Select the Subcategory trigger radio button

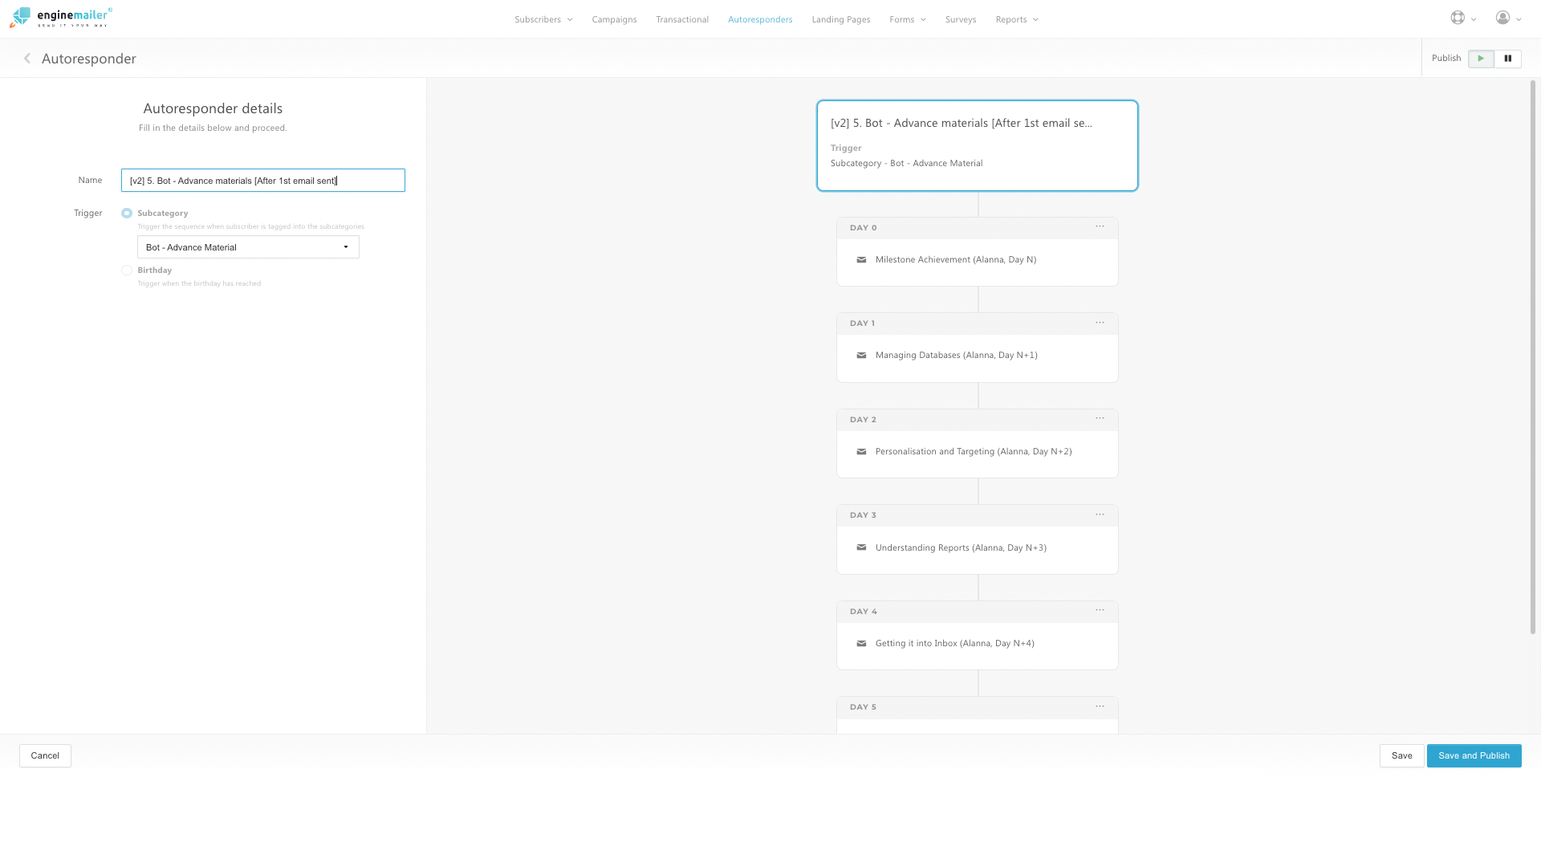[127, 214]
